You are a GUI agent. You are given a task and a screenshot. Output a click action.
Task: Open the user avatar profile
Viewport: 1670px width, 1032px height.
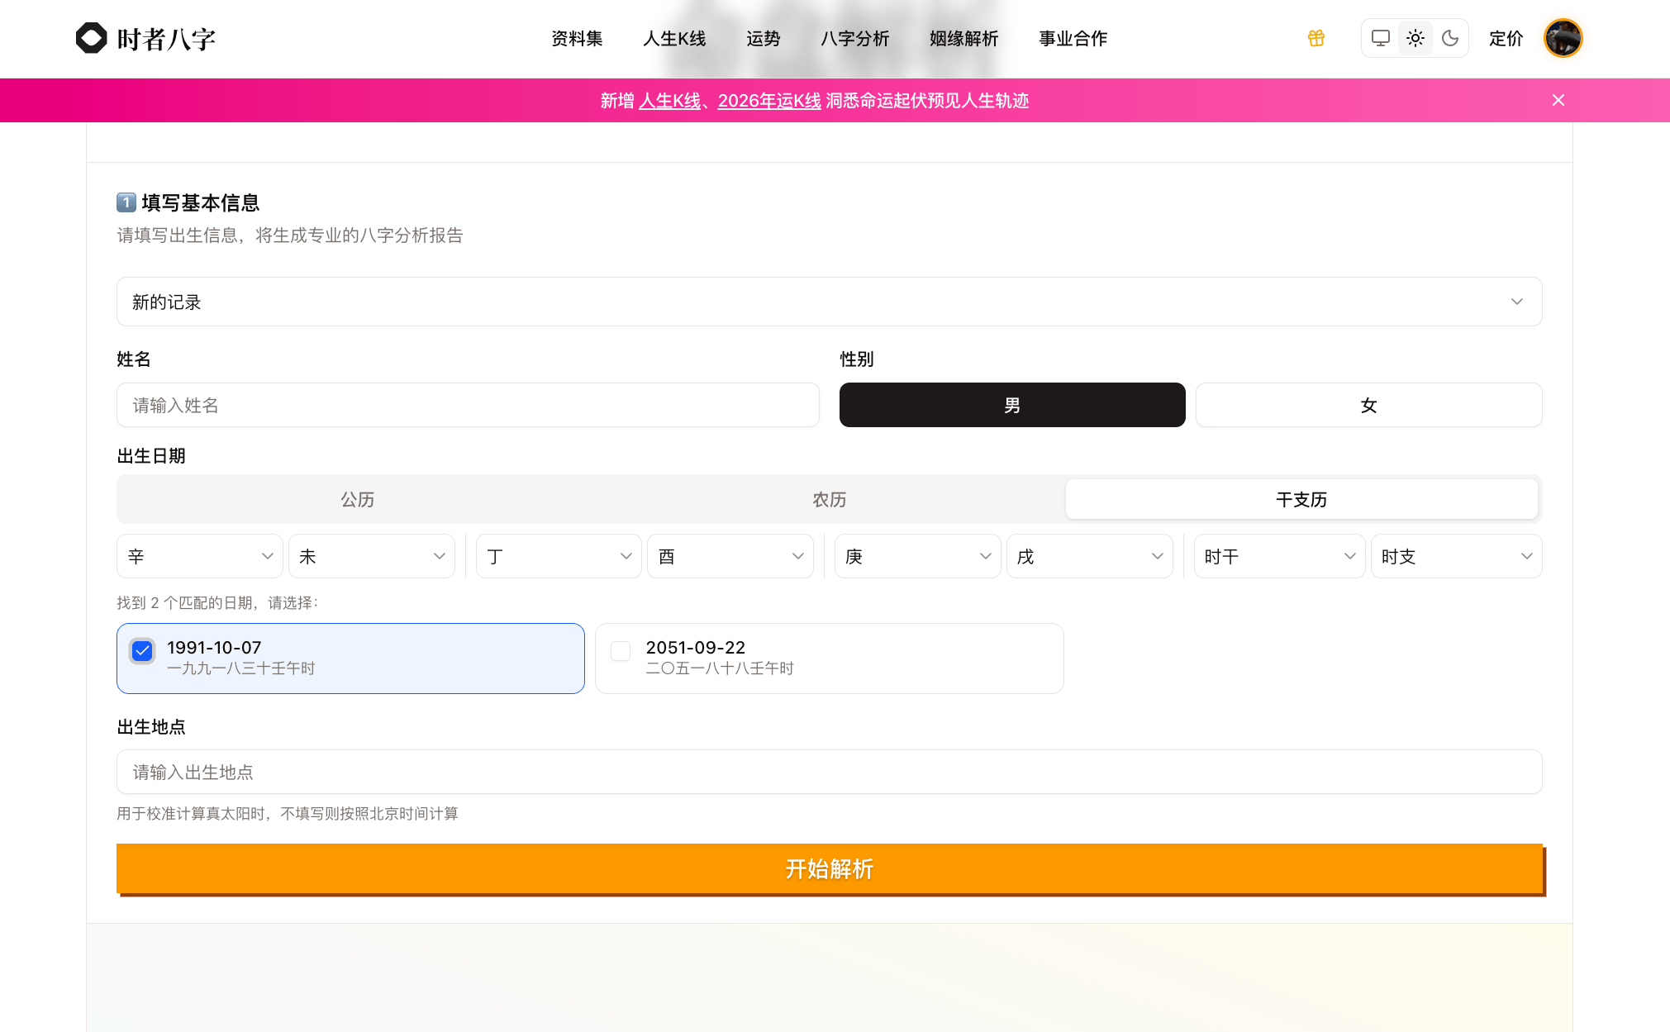[x=1563, y=38]
